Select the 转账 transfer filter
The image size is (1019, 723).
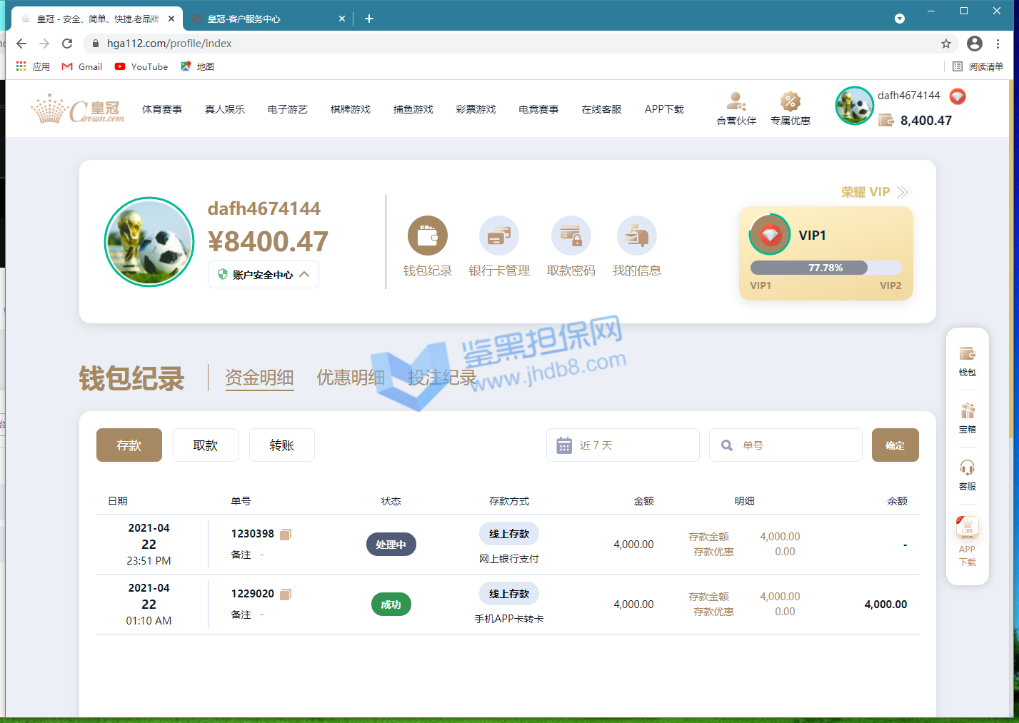tap(281, 445)
